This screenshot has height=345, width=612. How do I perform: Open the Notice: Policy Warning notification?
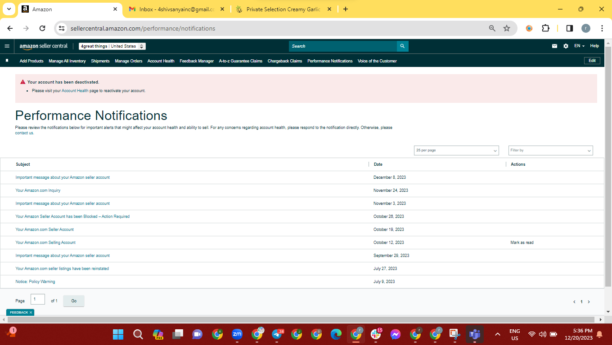[x=35, y=282]
